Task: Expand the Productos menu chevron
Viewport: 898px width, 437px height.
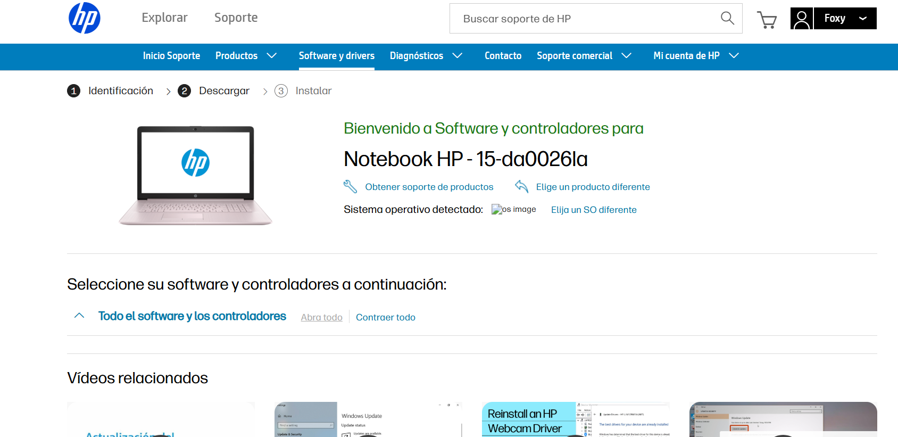Action: coord(272,55)
